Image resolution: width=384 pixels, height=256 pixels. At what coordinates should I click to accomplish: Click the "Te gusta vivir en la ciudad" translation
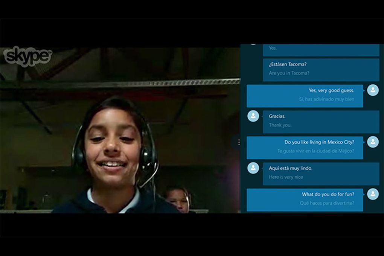point(315,151)
